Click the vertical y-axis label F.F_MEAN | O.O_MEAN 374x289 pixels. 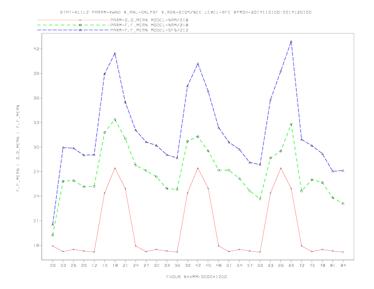click(18, 148)
